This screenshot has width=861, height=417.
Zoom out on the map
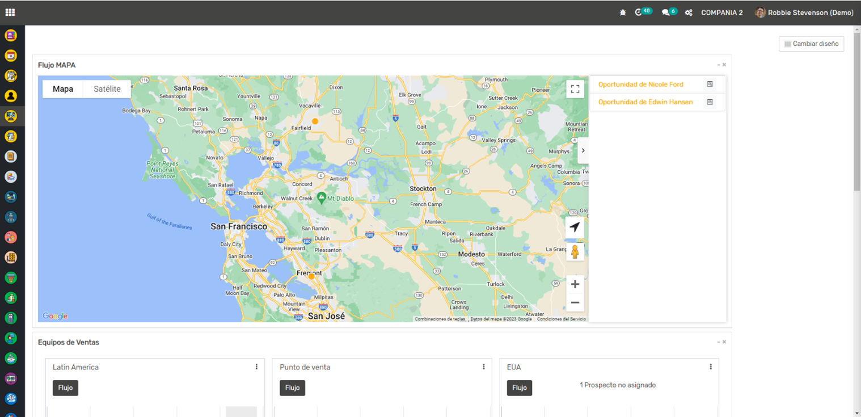[575, 302]
